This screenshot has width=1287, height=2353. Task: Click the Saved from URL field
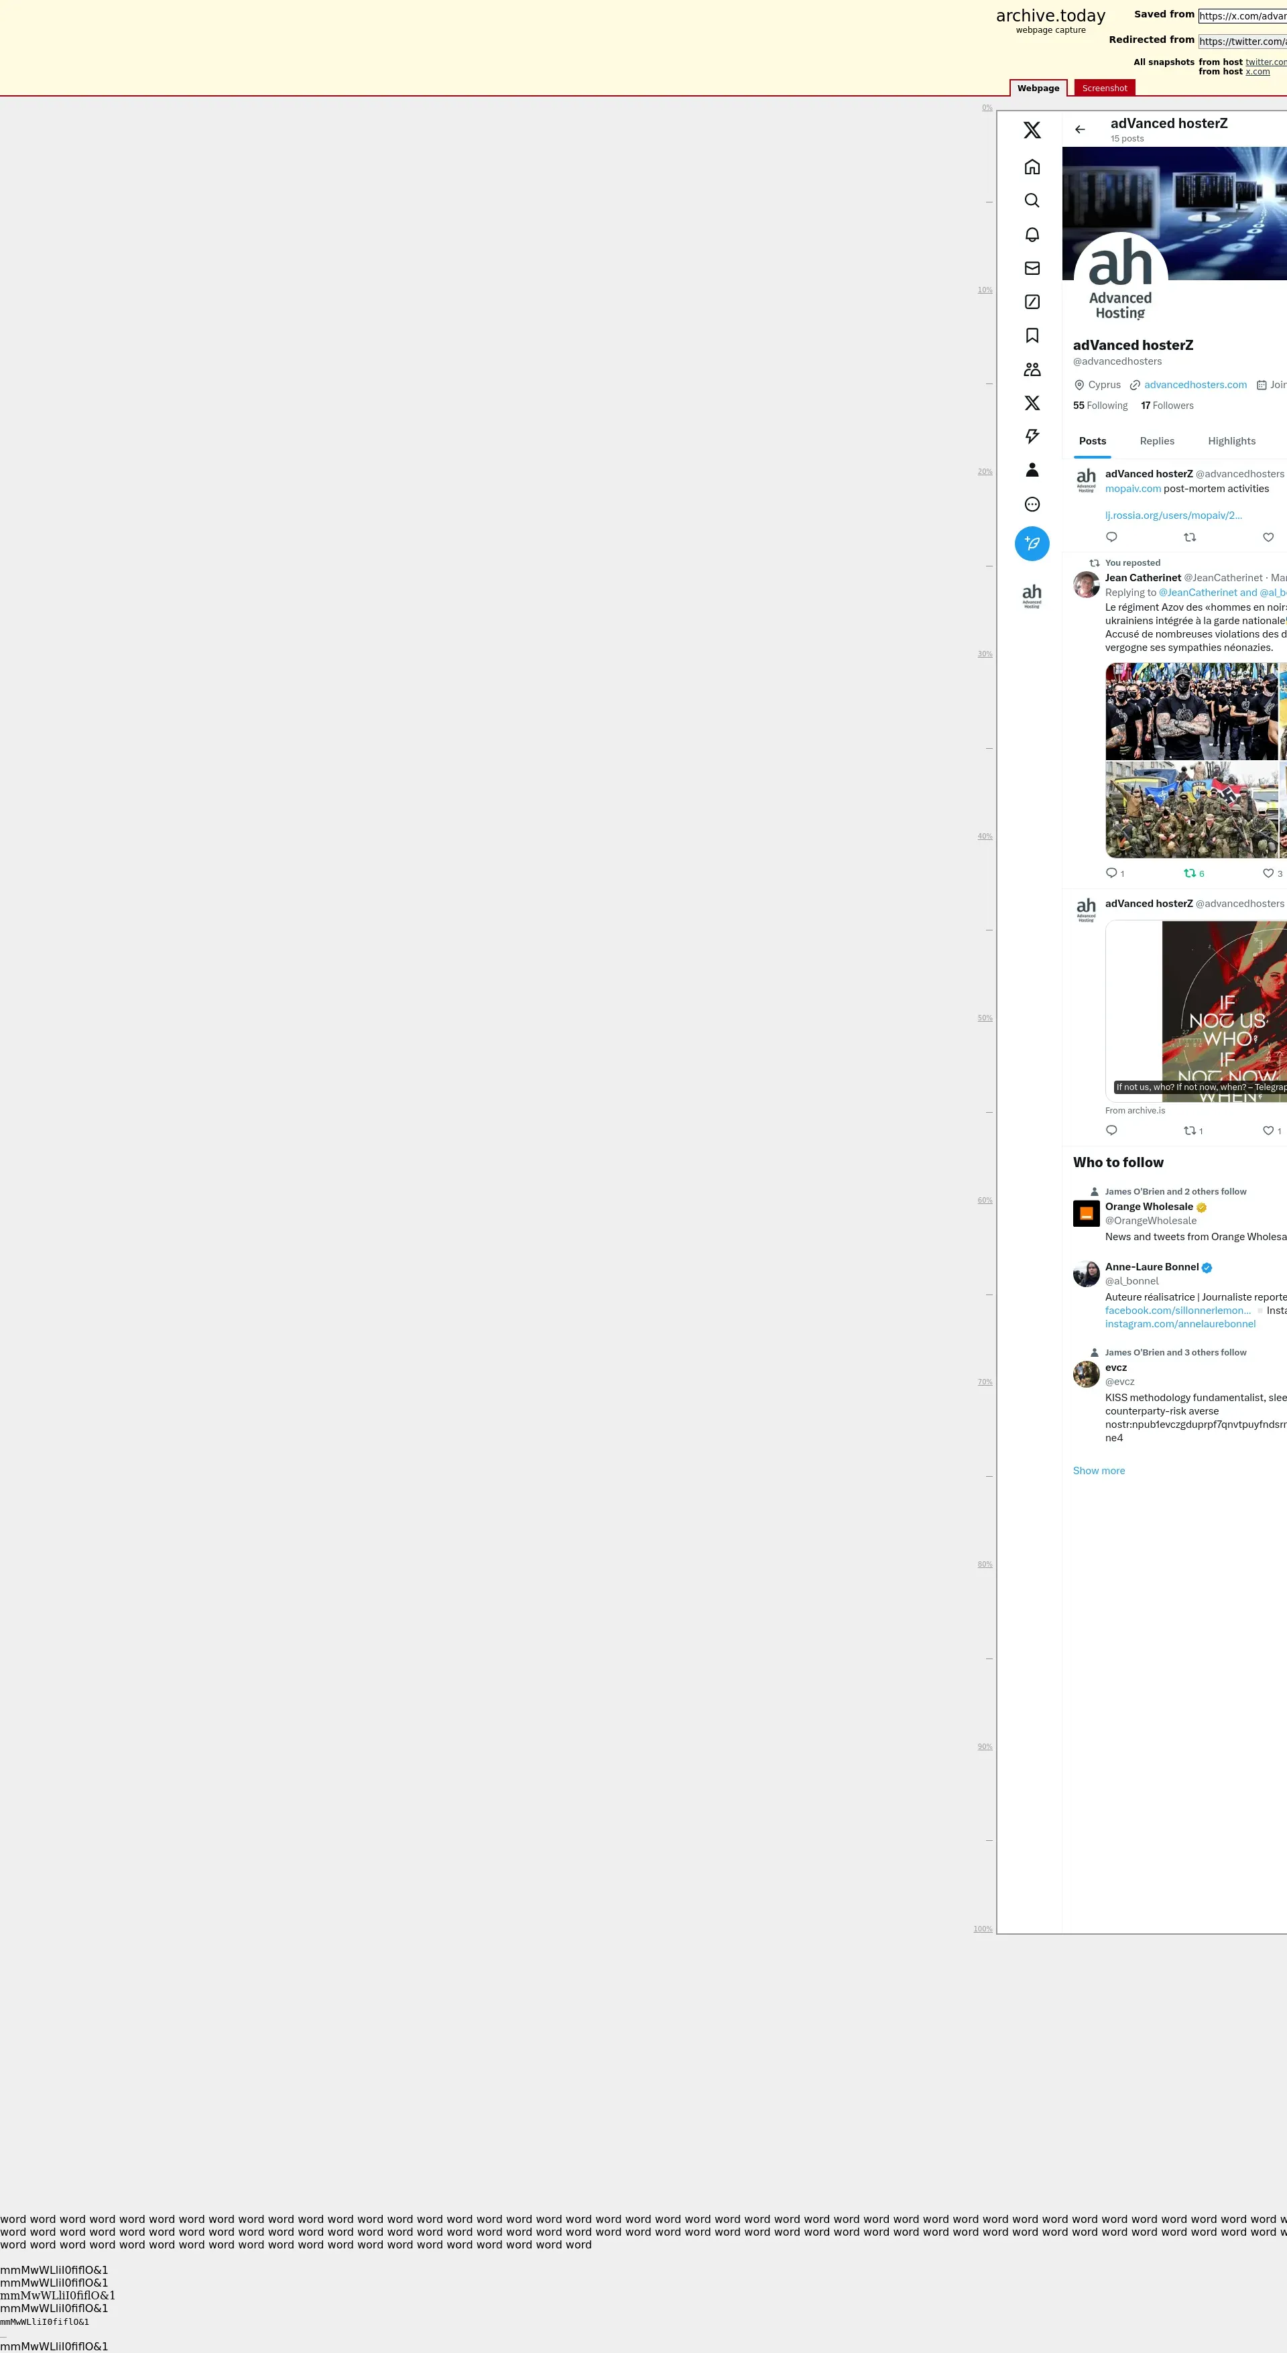pos(1241,15)
